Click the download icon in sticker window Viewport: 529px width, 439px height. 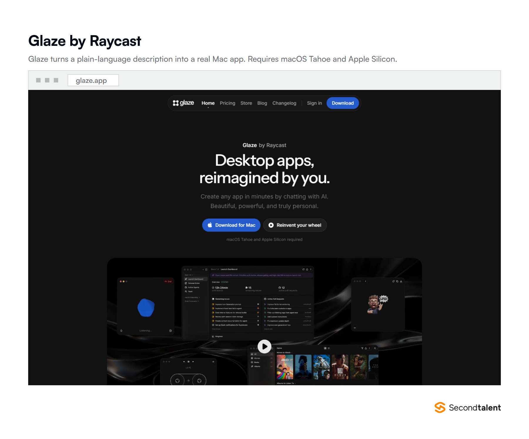pyautogui.click(x=401, y=281)
